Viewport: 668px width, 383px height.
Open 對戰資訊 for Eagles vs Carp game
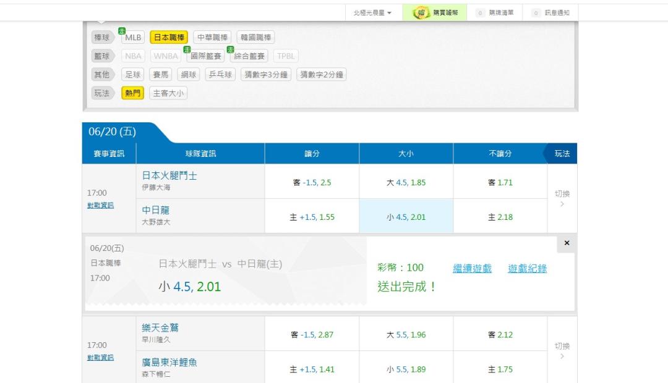101,358
